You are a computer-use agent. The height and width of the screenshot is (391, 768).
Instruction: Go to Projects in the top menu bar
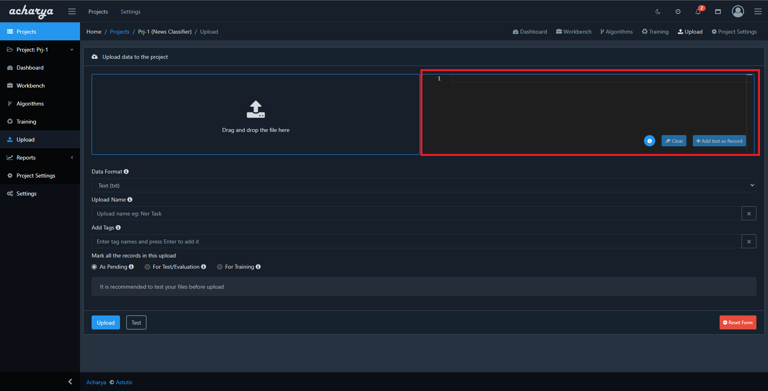tap(98, 12)
